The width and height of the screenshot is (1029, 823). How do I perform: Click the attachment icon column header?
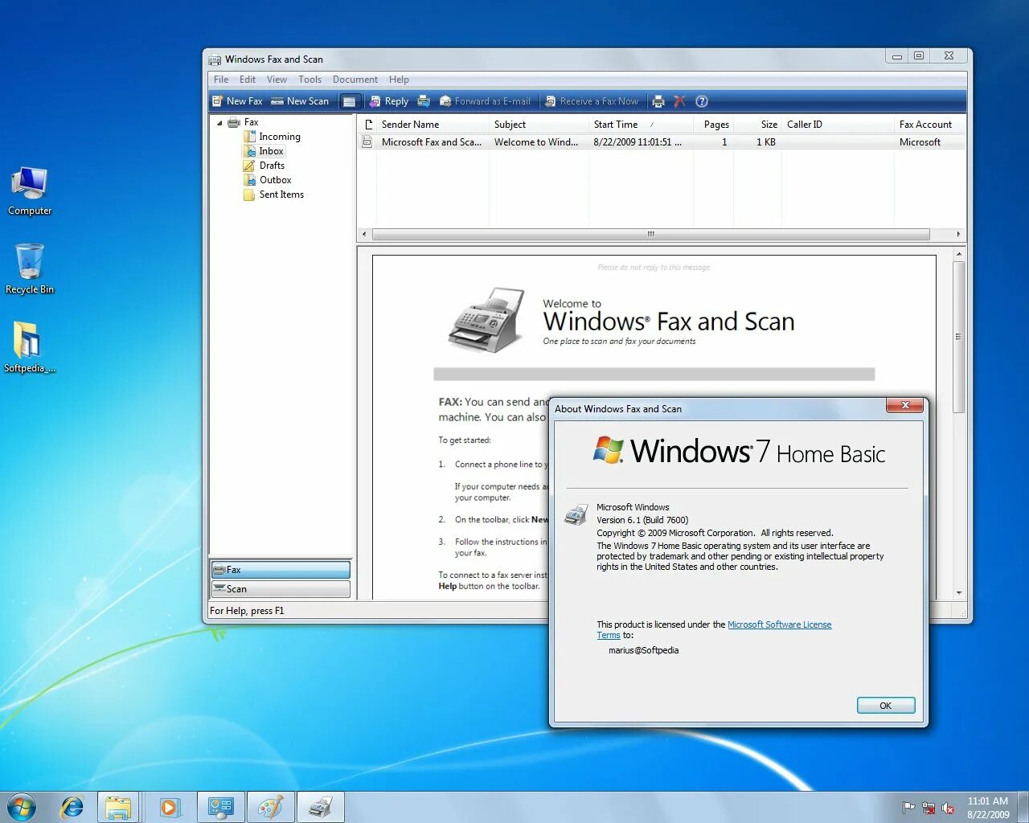(x=367, y=125)
